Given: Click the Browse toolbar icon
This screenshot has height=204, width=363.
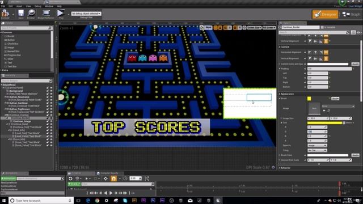Looking at the screenshot, I should tap(31, 14).
